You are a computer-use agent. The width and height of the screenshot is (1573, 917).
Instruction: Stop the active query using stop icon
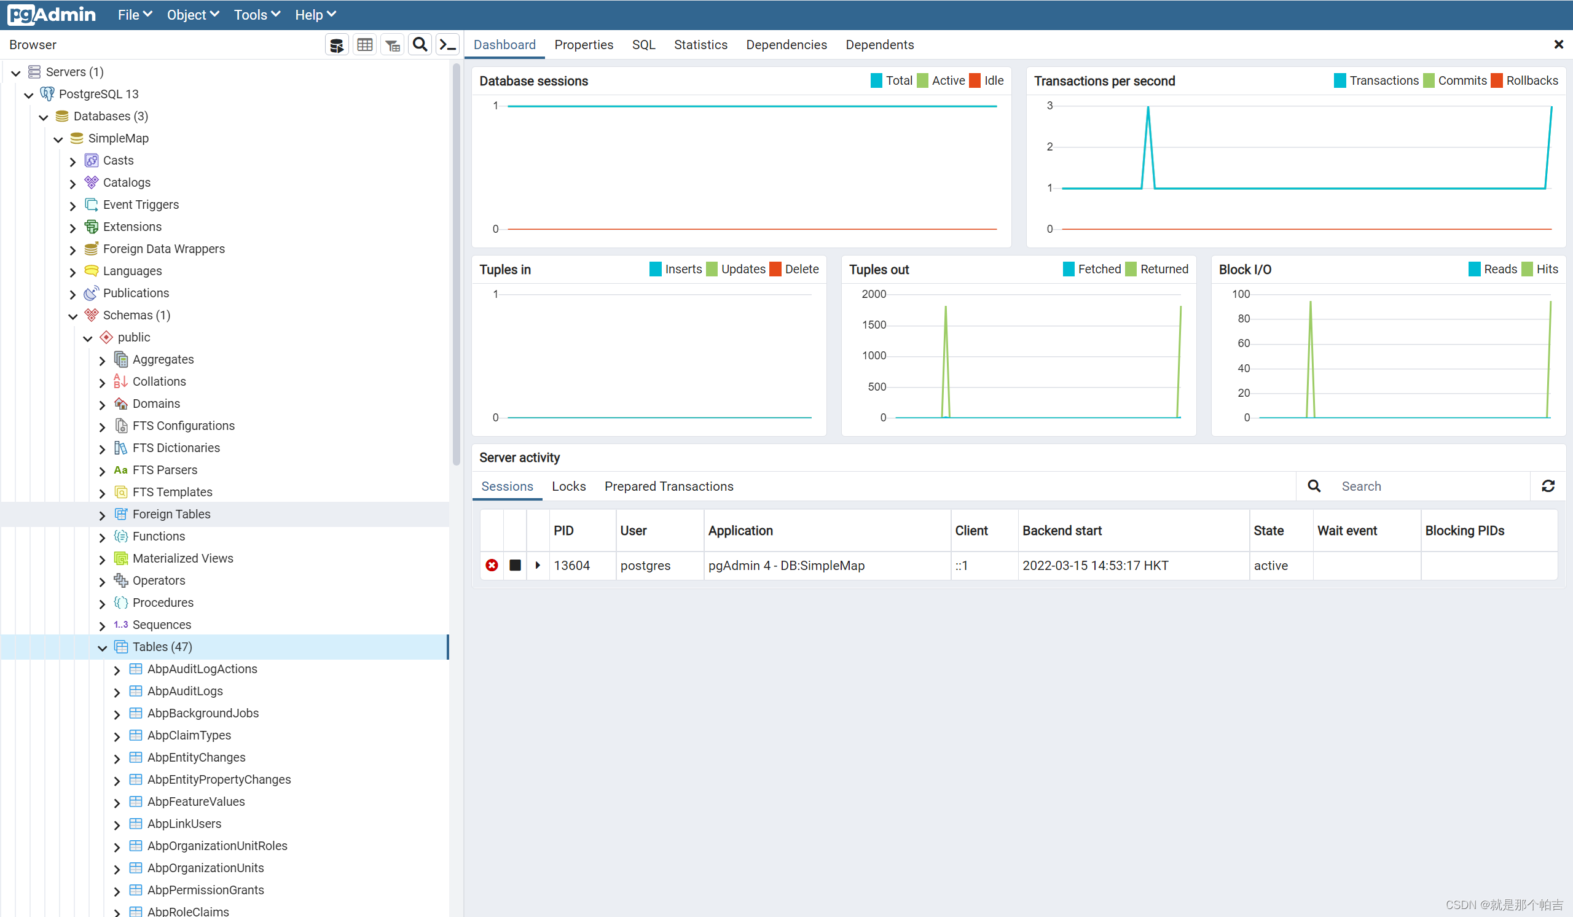point(515,565)
